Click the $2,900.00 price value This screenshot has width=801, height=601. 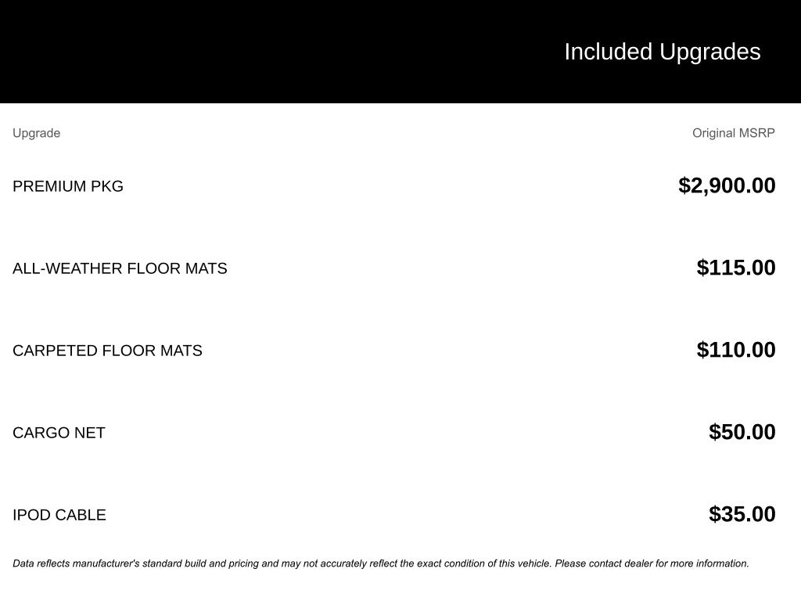727,185
